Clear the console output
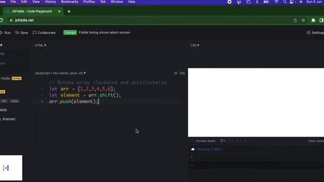The image size is (324, 182). coord(316,141)
